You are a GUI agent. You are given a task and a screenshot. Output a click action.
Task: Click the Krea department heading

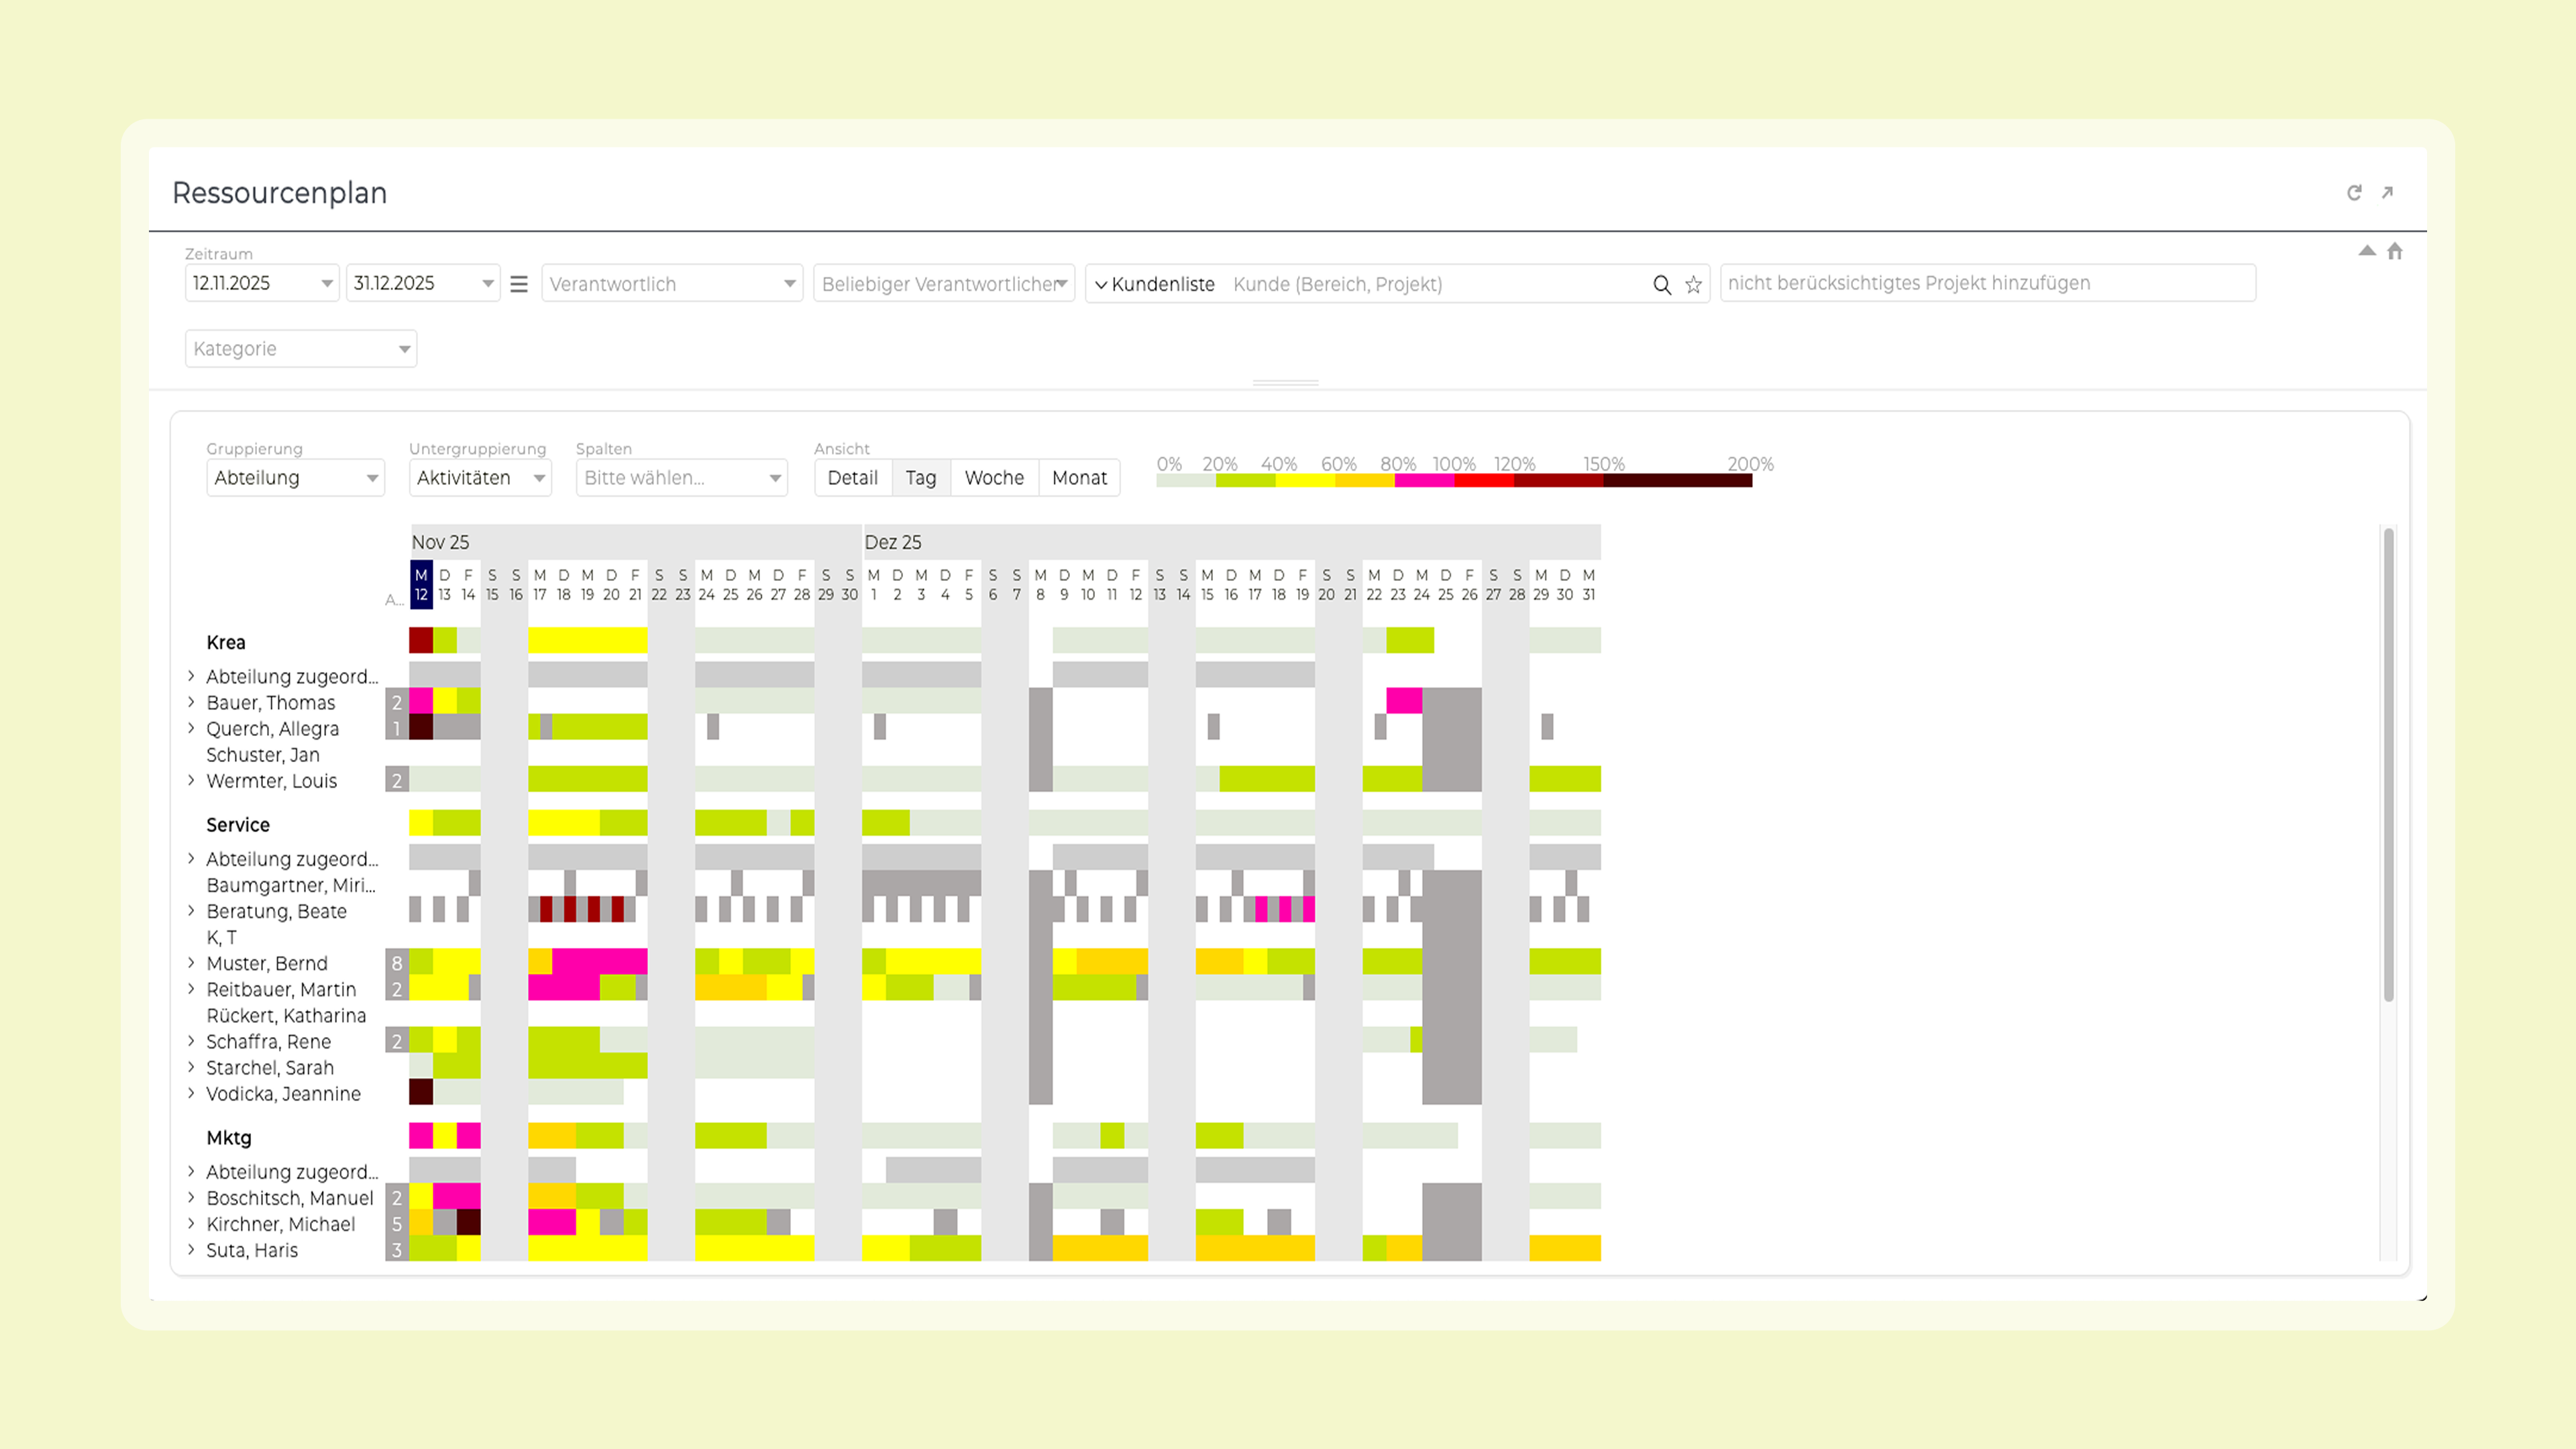point(226,642)
